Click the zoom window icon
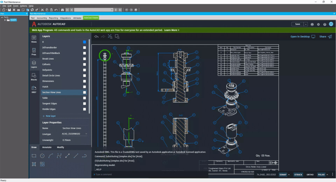Image resolution: width=336 pixels, height=182 pixels. pyautogui.click(x=117, y=37)
